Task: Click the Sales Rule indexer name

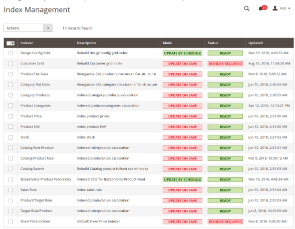Action: 28,190
